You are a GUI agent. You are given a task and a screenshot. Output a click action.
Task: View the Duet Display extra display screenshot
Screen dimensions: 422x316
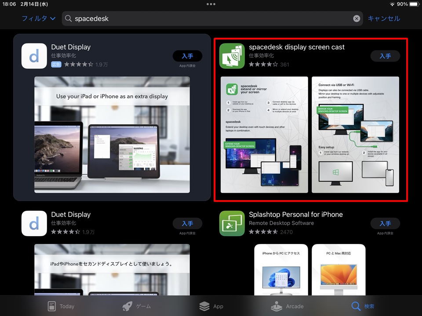tap(112, 135)
